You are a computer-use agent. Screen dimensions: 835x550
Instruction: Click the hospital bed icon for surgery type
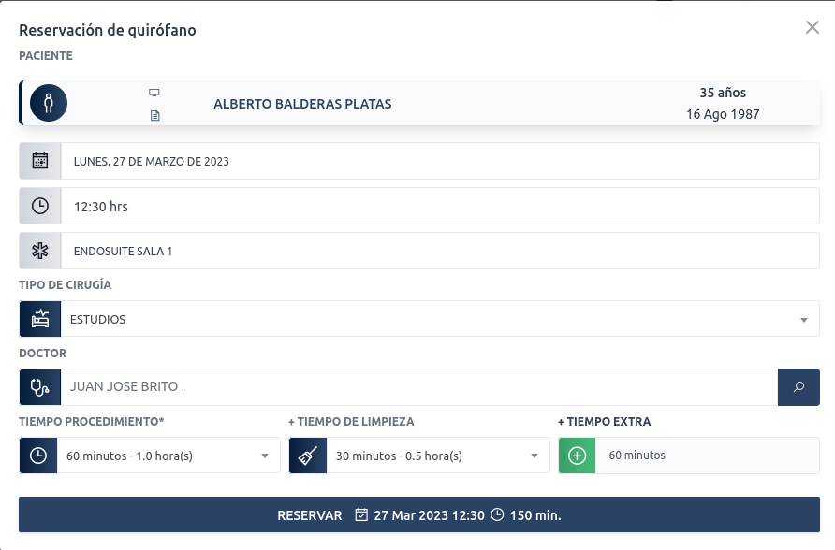(40, 319)
